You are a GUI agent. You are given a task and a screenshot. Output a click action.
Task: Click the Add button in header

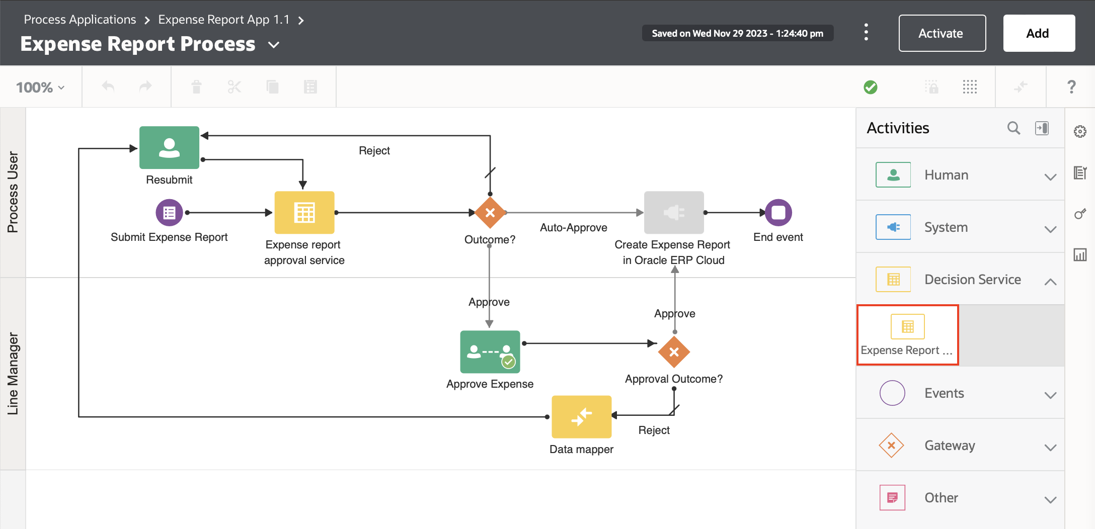pyautogui.click(x=1039, y=33)
